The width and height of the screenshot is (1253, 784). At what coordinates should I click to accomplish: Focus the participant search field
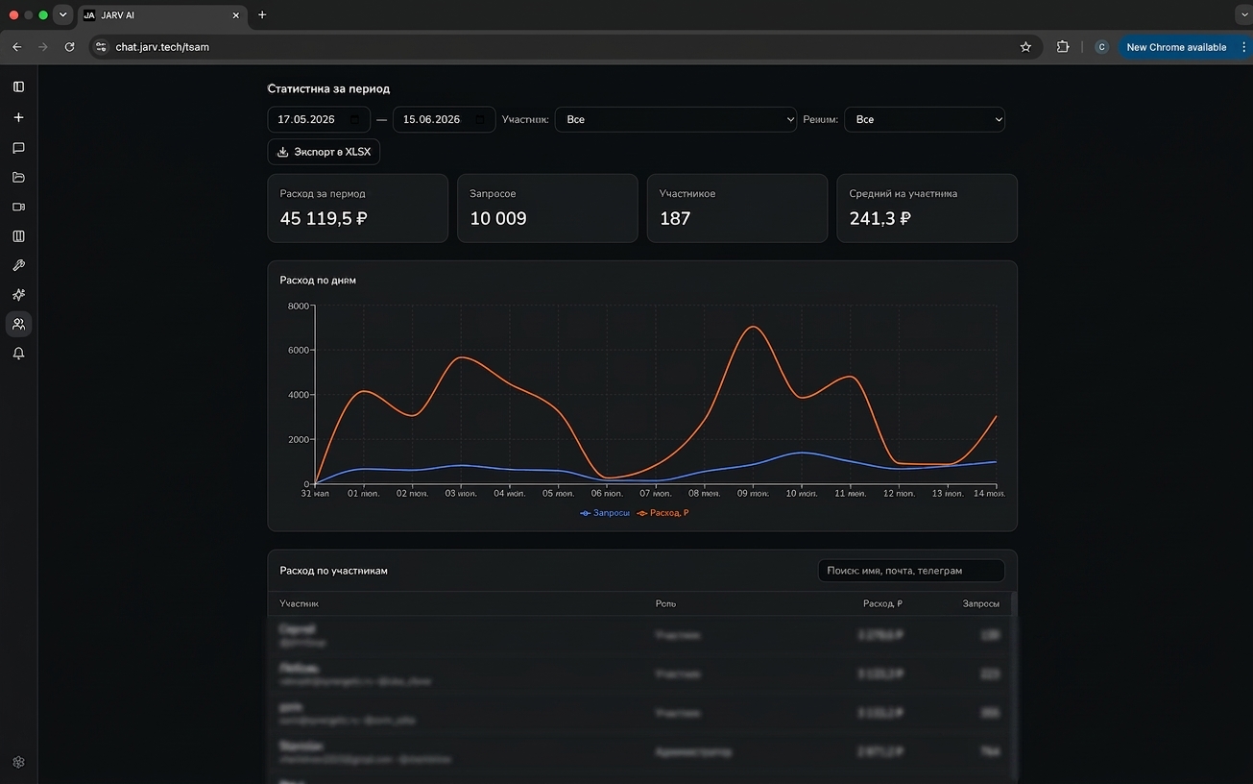click(x=911, y=571)
